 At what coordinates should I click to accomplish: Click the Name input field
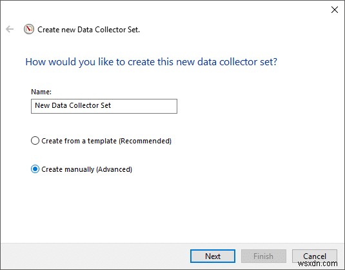[x=104, y=106]
